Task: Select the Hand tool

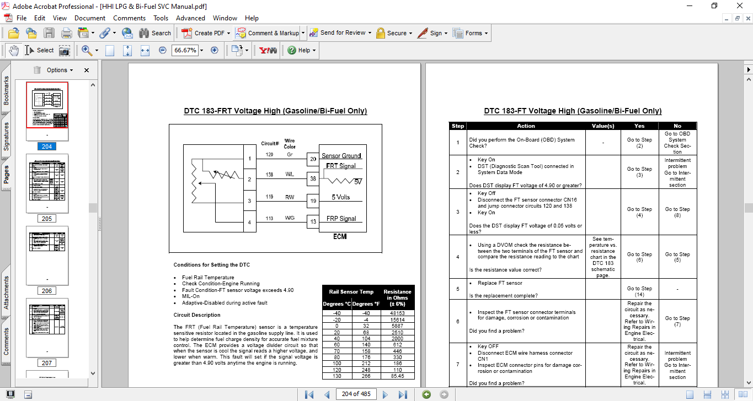Action: click(x=13, y=50)
